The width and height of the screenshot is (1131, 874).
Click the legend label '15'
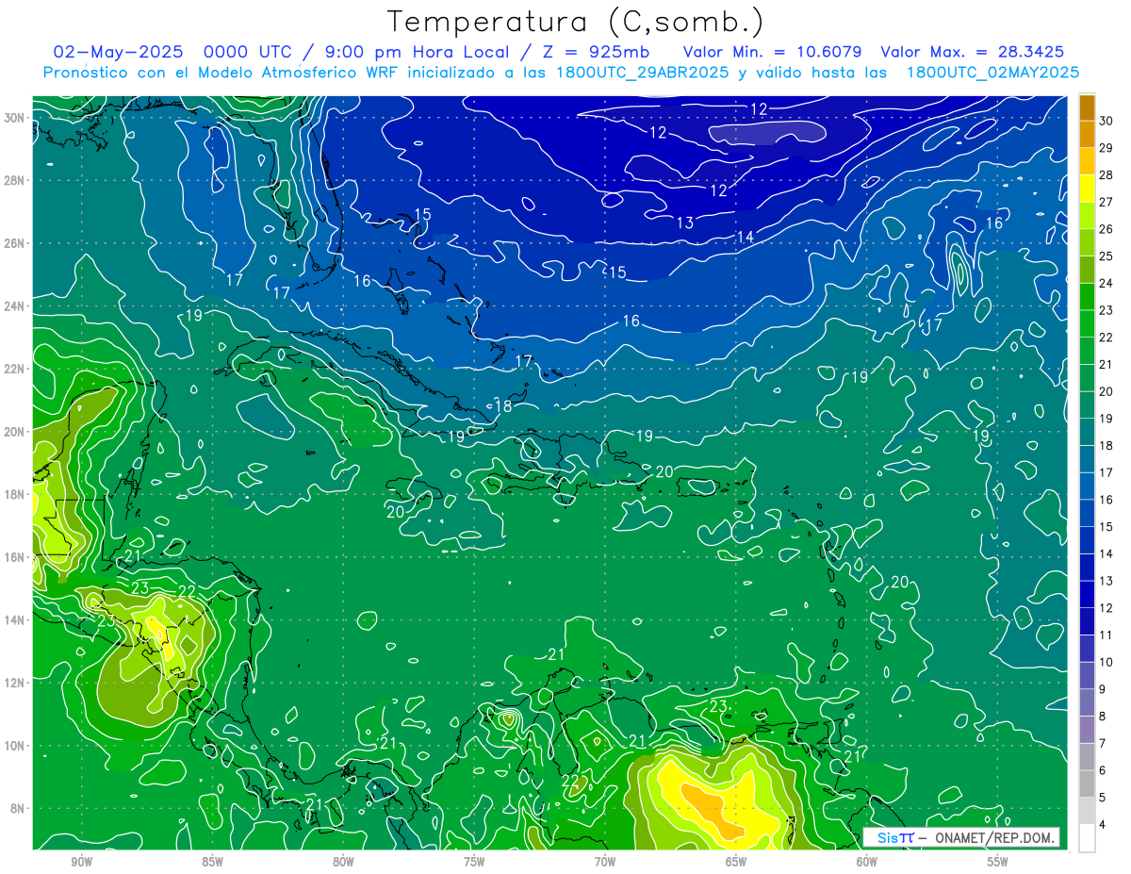click(x=1106, y=526)
